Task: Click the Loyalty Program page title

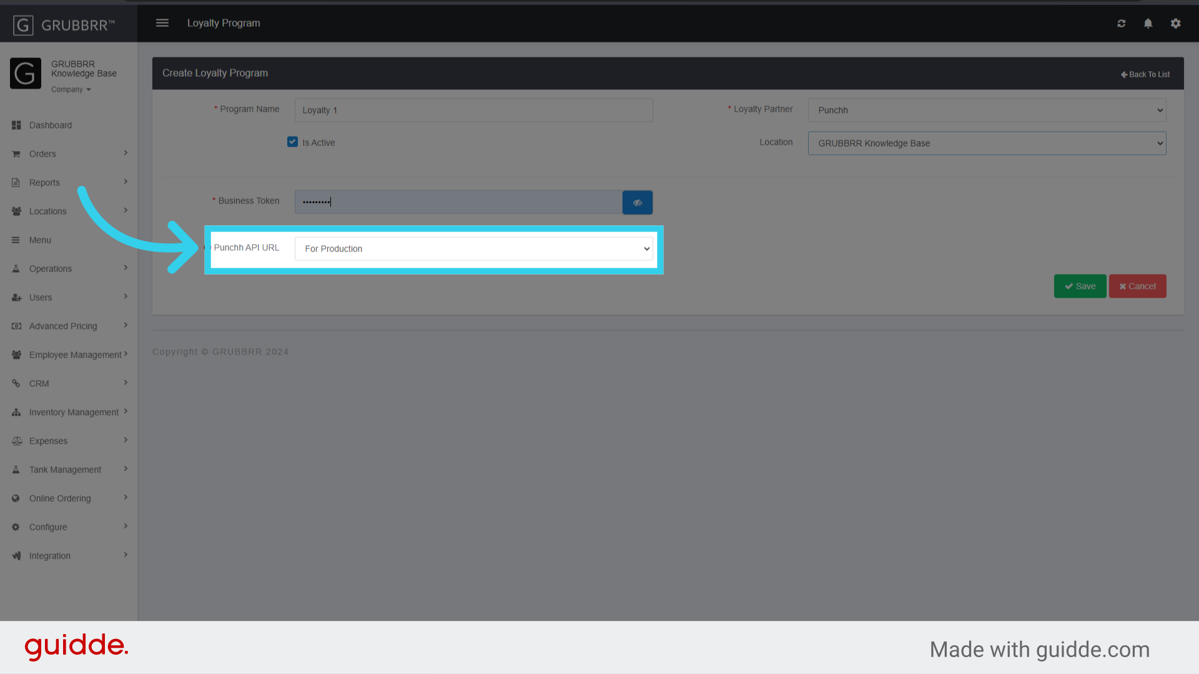Action: coord(224,23)
